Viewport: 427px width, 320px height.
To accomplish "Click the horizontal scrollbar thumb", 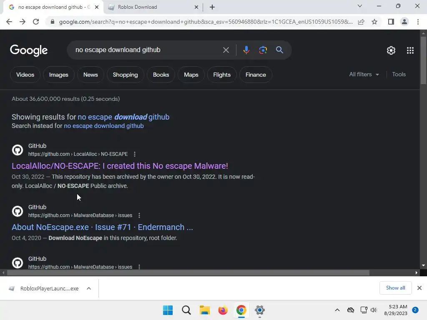I will click(x=188, y=272).
